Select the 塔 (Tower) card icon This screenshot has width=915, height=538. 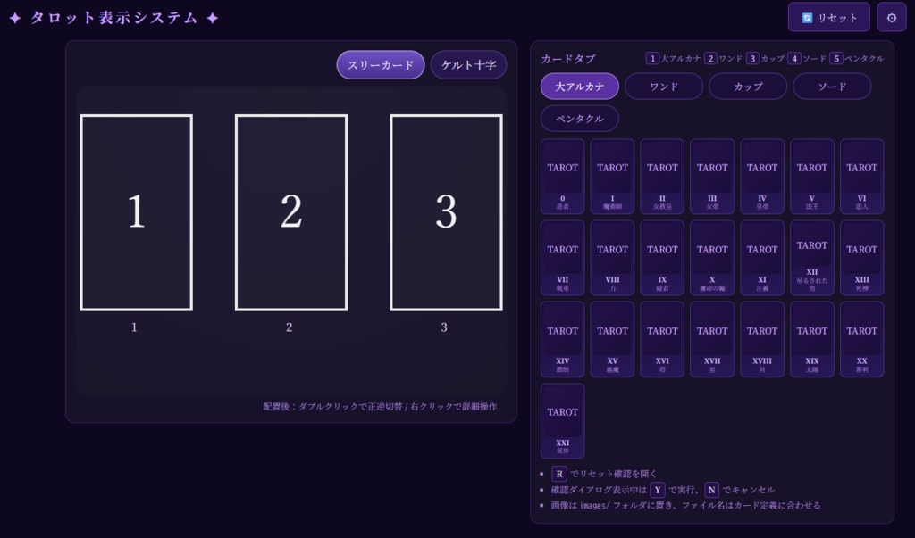(x=662, y=339)
